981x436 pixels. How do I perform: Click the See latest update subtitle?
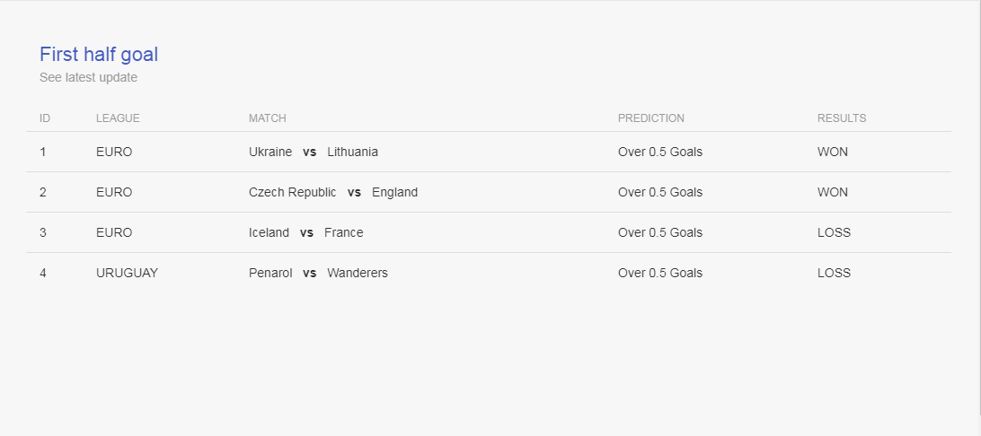[88, 77]
